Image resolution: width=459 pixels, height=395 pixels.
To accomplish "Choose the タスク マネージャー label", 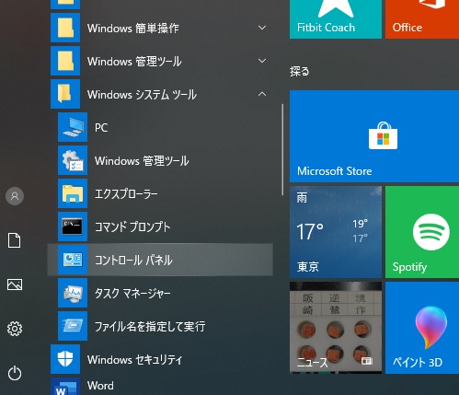I will [x=132, y=294].
